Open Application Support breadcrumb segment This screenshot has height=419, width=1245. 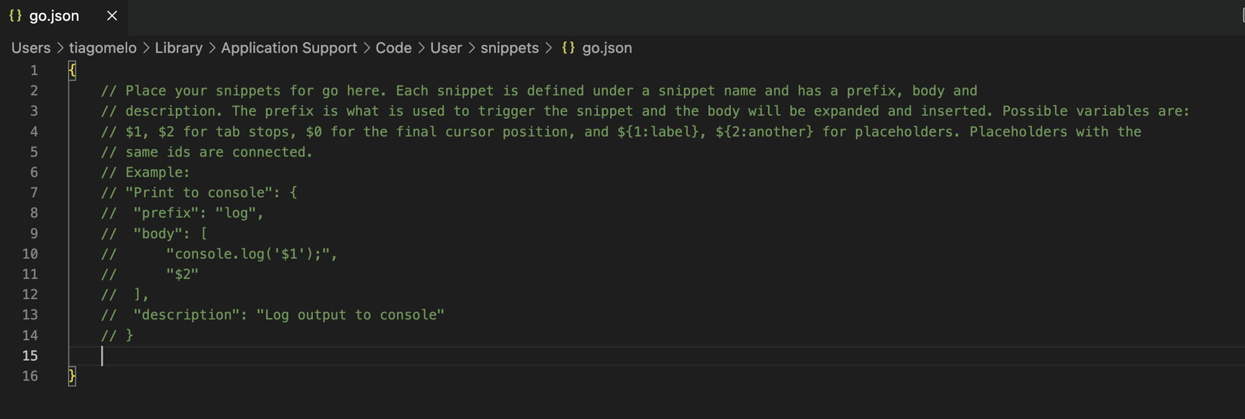click(x=289, y=48)
